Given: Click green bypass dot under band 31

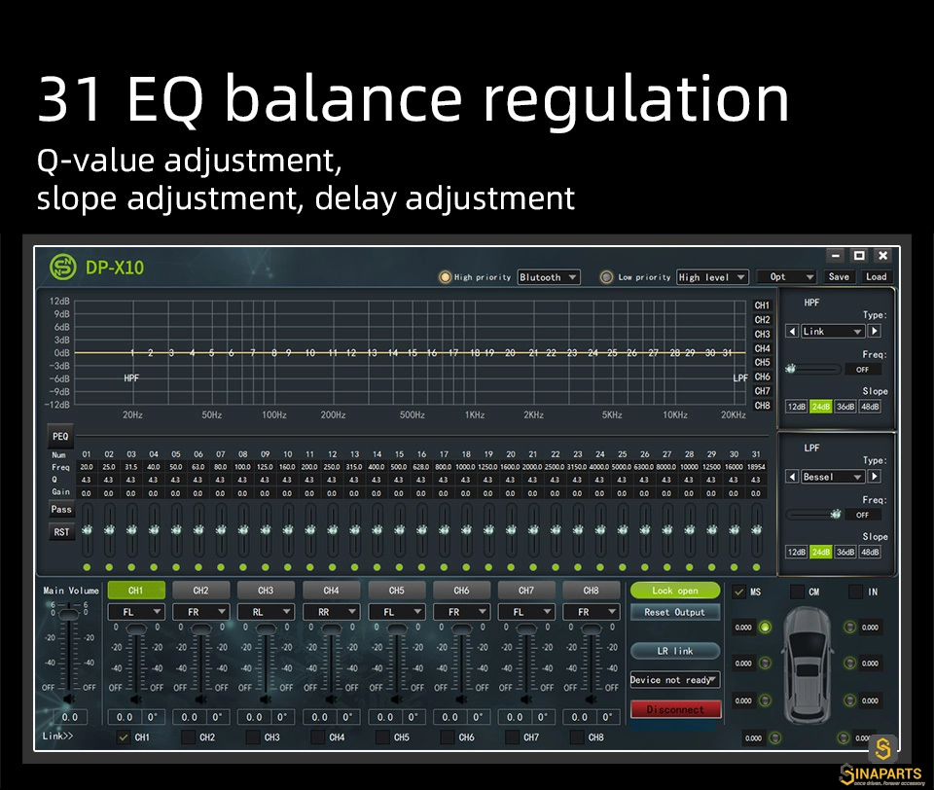Looking at the screenshot, I should (x=757, y=567).
